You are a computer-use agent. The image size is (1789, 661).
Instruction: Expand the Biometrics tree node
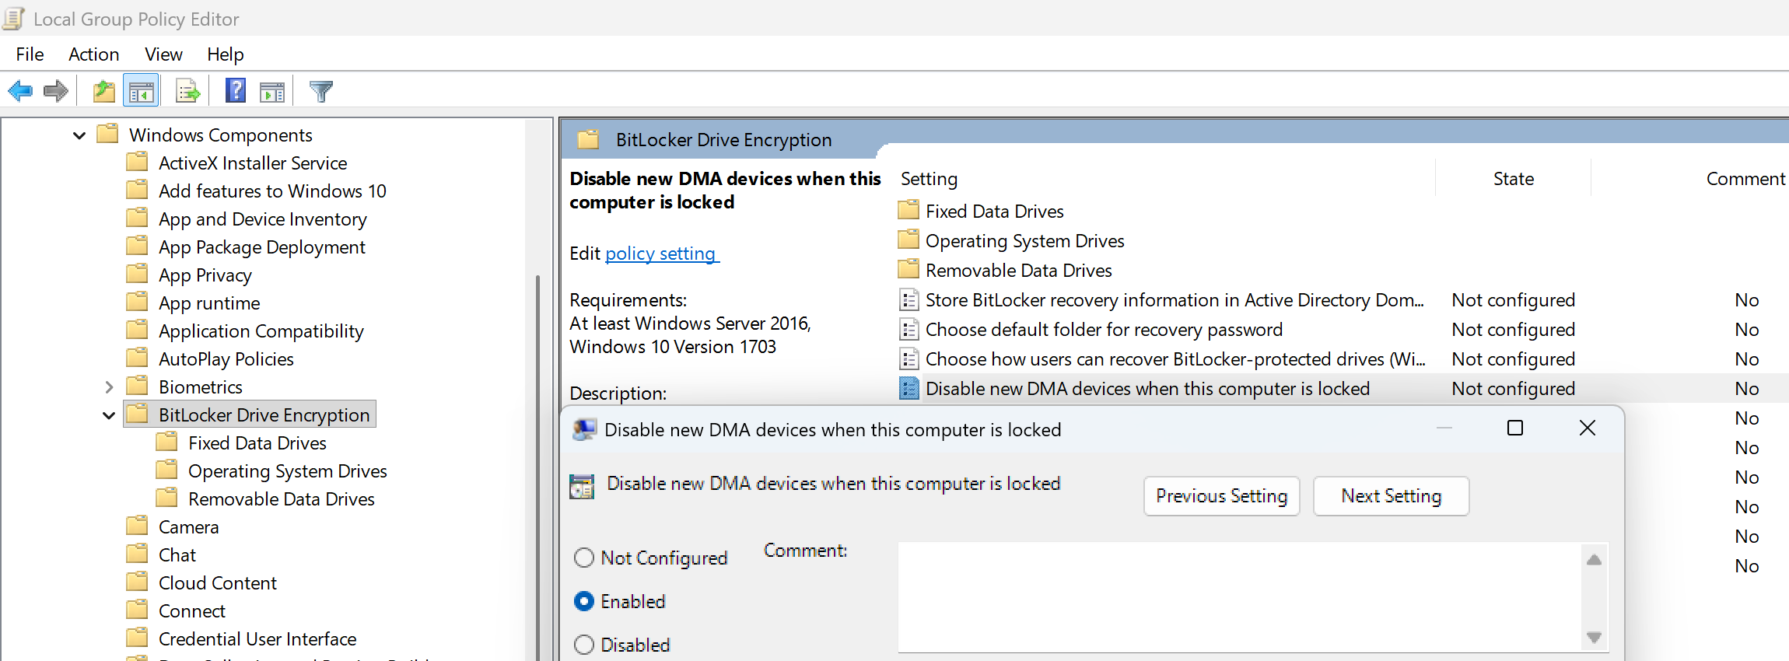[109, 386]
